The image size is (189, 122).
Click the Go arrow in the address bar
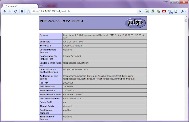(x=140, y=11)
